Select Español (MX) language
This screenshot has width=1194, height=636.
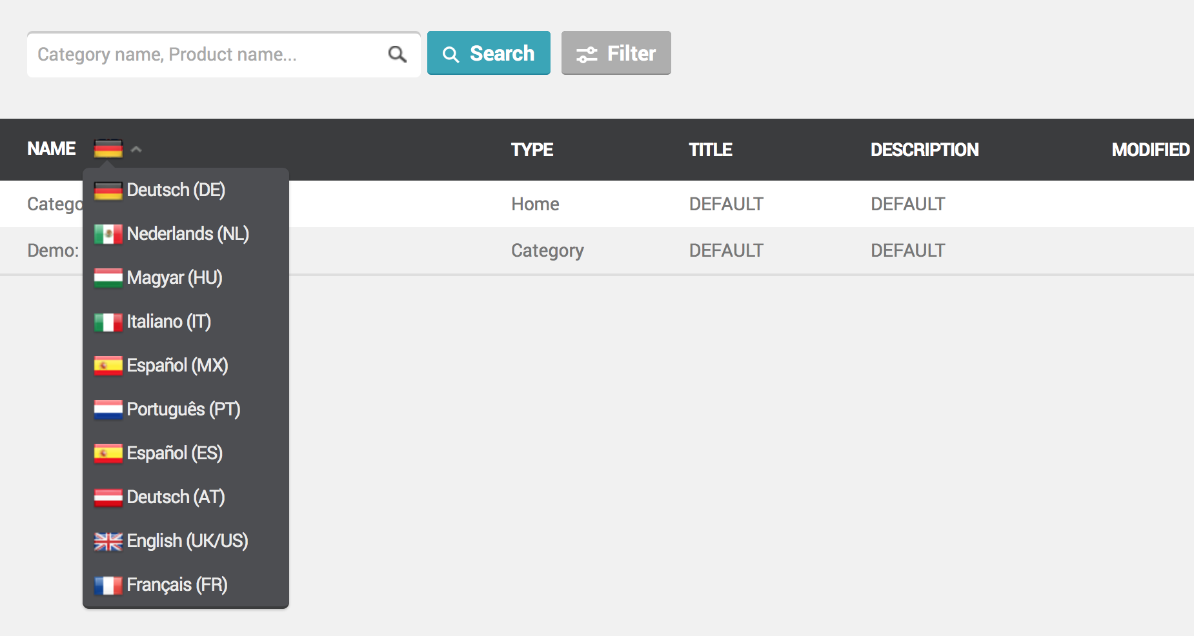(x=186, y=366)
